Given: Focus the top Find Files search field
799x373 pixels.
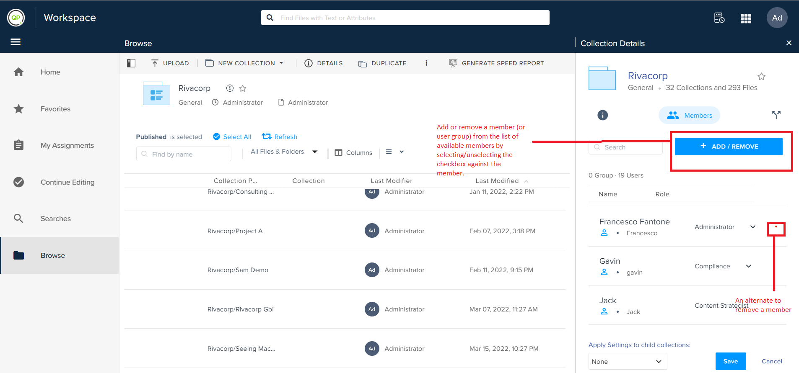Looking at the screenshot, I should [405, 18].
